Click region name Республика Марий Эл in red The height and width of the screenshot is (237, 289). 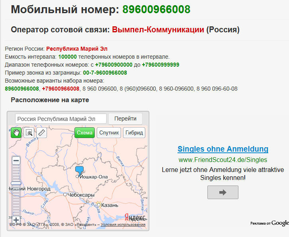77,49
